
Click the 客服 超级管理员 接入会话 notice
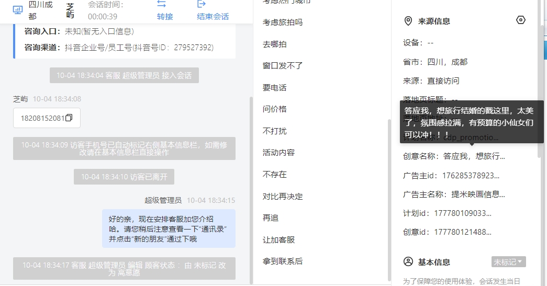124,75
